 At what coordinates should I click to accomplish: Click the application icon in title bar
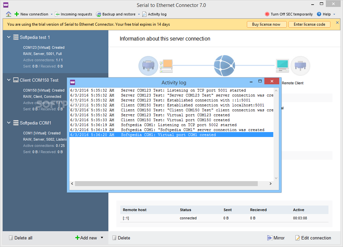coord(6,5)
